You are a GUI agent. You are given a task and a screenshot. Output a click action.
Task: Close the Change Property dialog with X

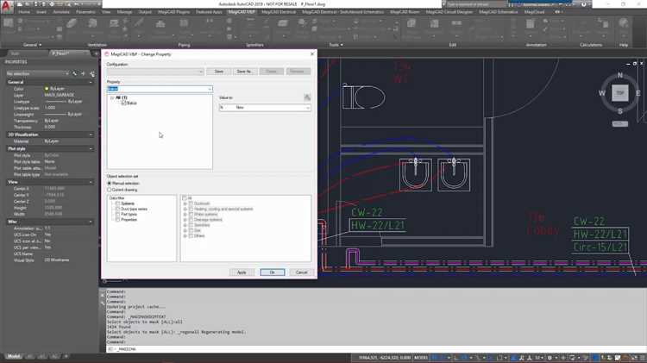pyautogui.click(x=312, y=54)
